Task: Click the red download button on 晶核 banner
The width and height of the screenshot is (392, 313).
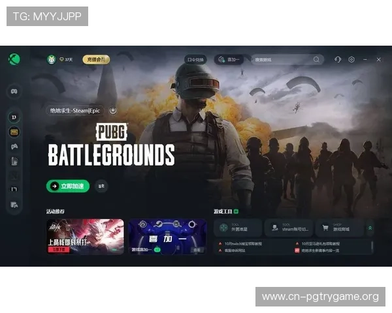Action: (x=59, y=249)
